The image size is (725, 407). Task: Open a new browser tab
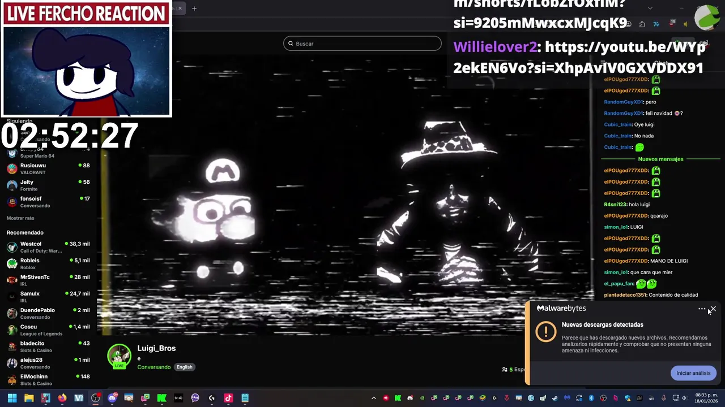[194, 8]
